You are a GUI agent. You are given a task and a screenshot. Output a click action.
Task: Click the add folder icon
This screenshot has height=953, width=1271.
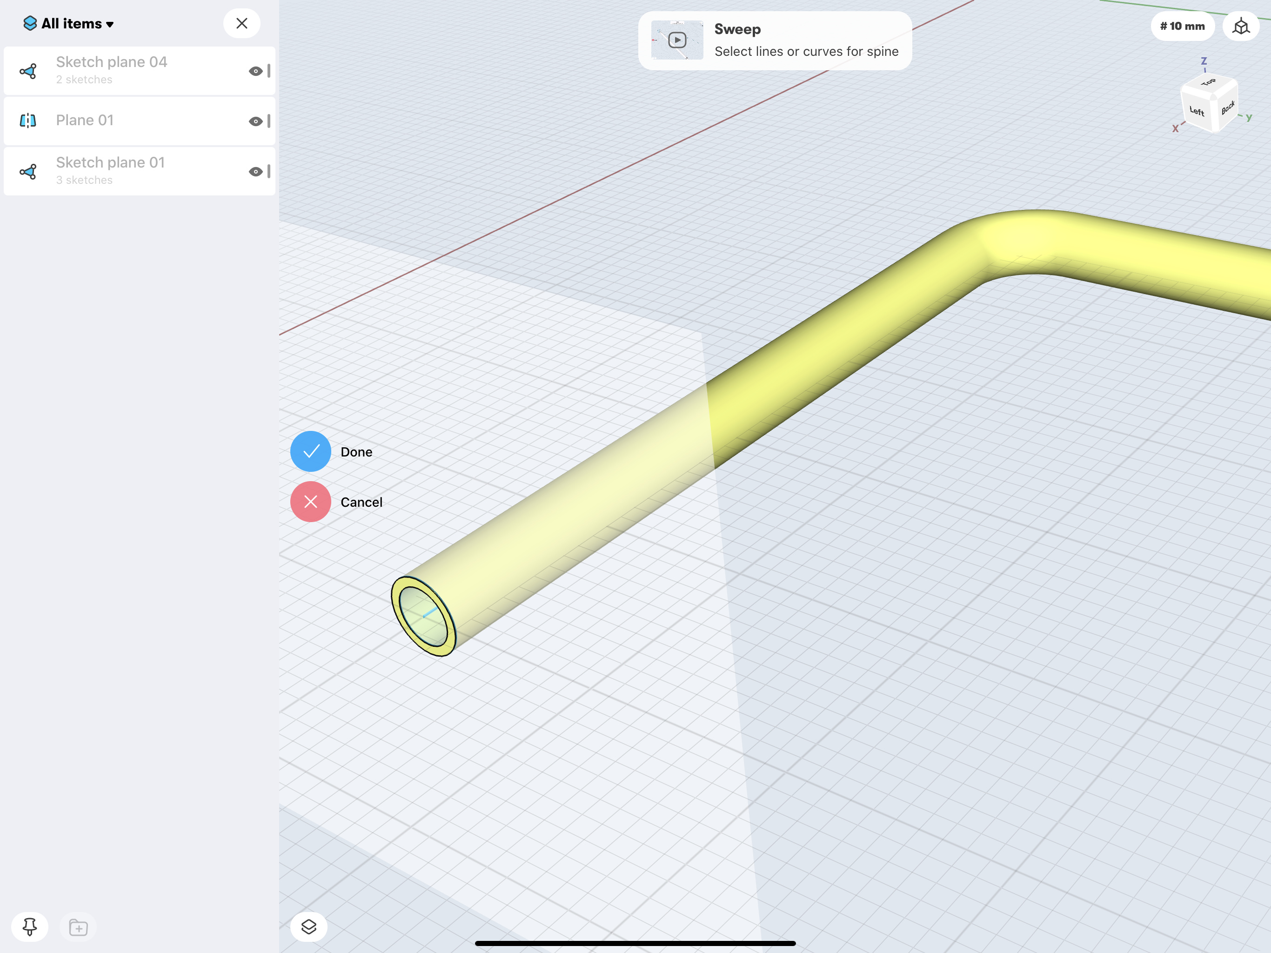pos(78,927)
